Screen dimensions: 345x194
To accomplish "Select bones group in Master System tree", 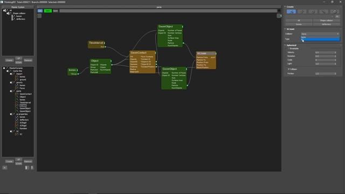I will pyautogui.click(x=19, y=16).
